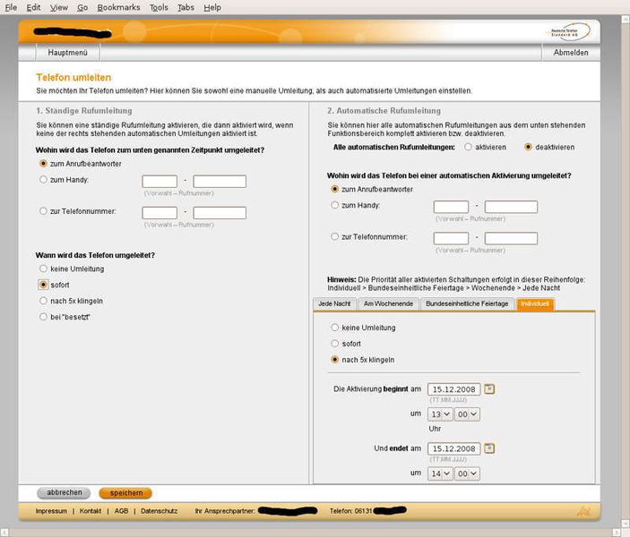Select the 'Individuell' tab

pyautogui.click(x=535, y=303)
